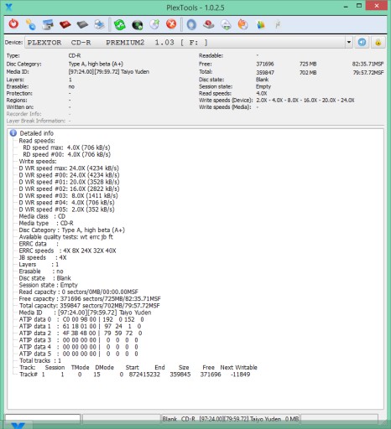Close the PlexTools window
Image resolution: width=391 pixels, height=429 pixels.
click(377, 6)
